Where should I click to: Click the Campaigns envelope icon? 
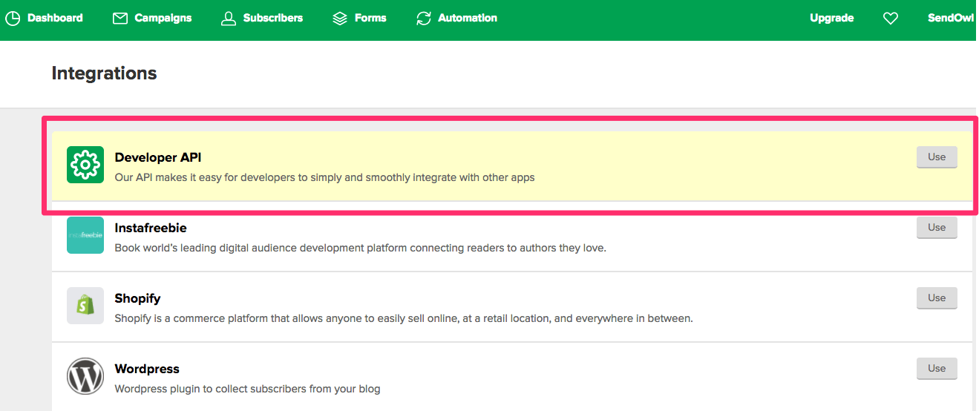[x=120, y=19]
